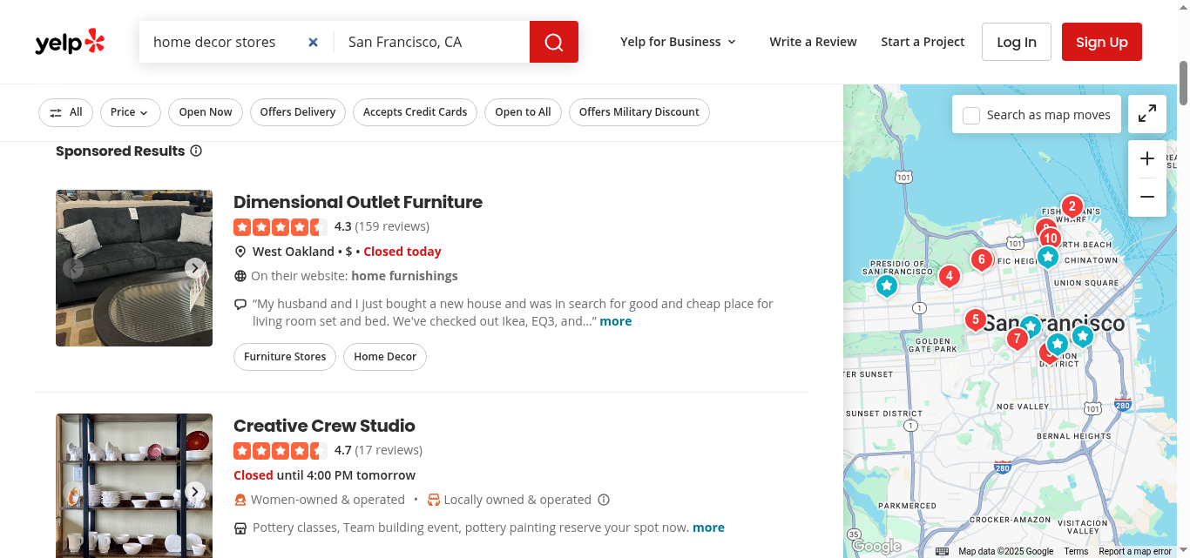The image size is (1190, 558).
Task: Click the Google logo on the map
Action: [x=876, y=547]
